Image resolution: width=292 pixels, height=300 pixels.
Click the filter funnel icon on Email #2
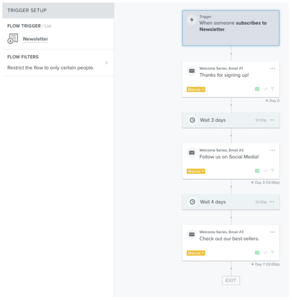273,171
